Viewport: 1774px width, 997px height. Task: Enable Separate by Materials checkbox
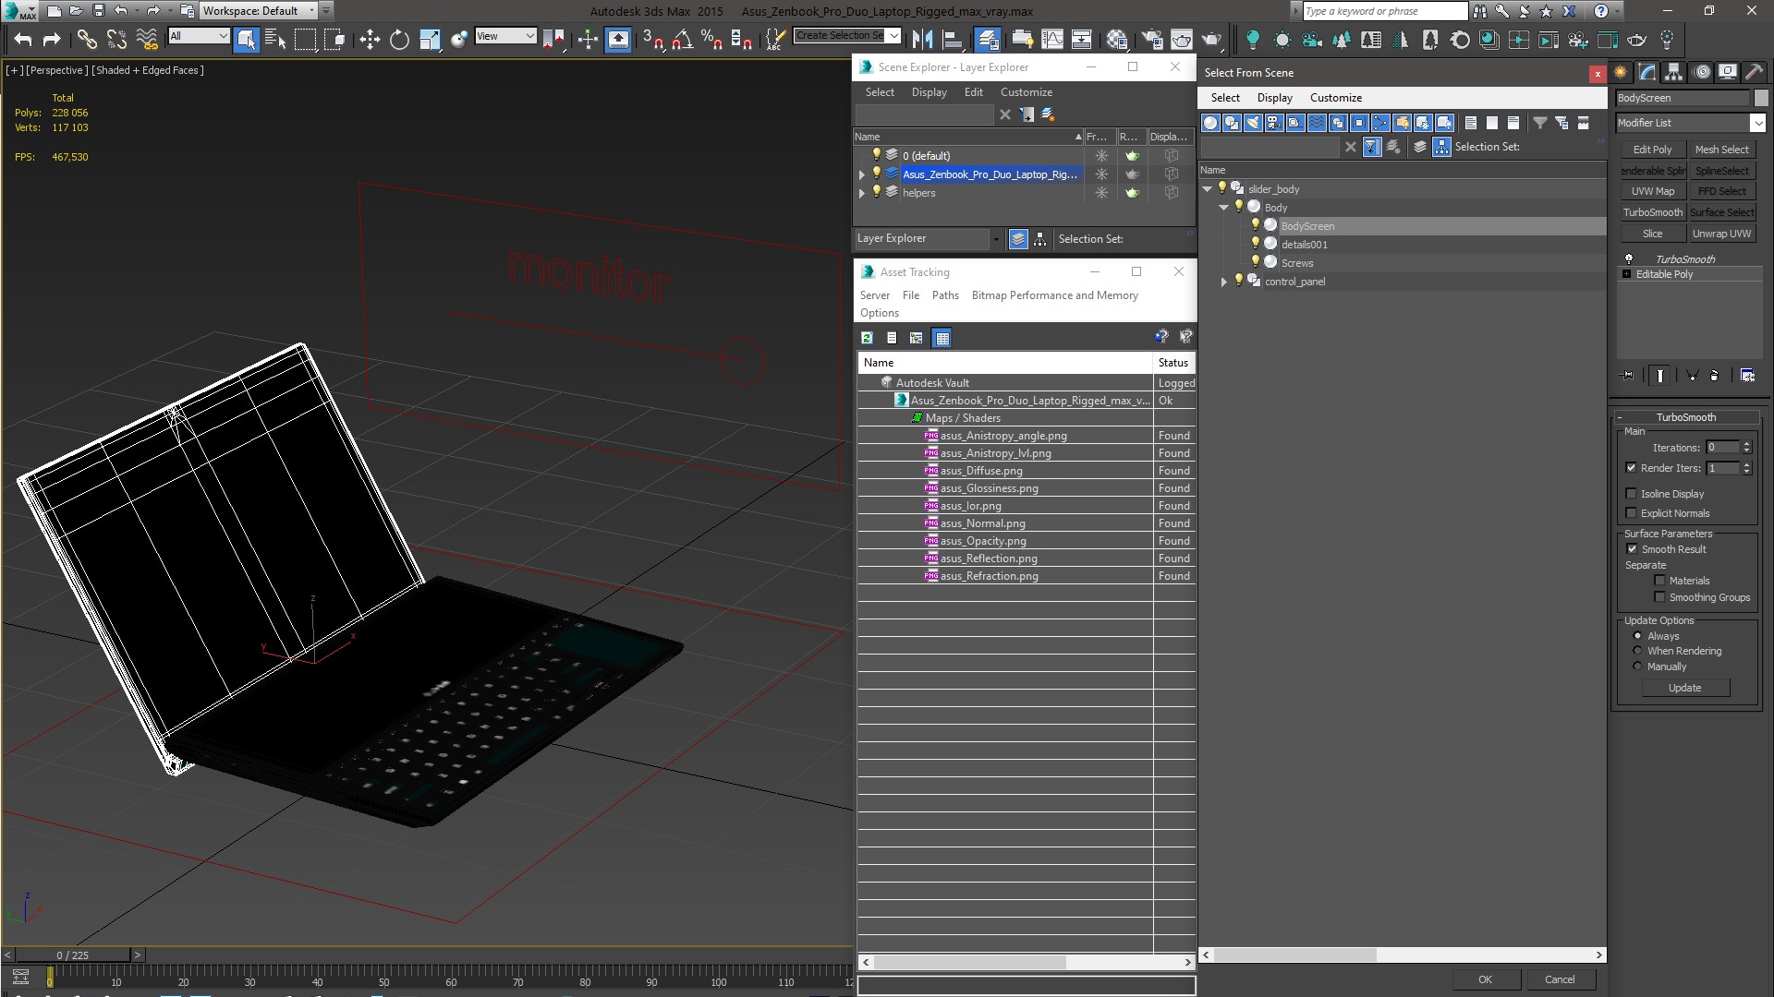pyautogui.click(x=1659, y=581)
